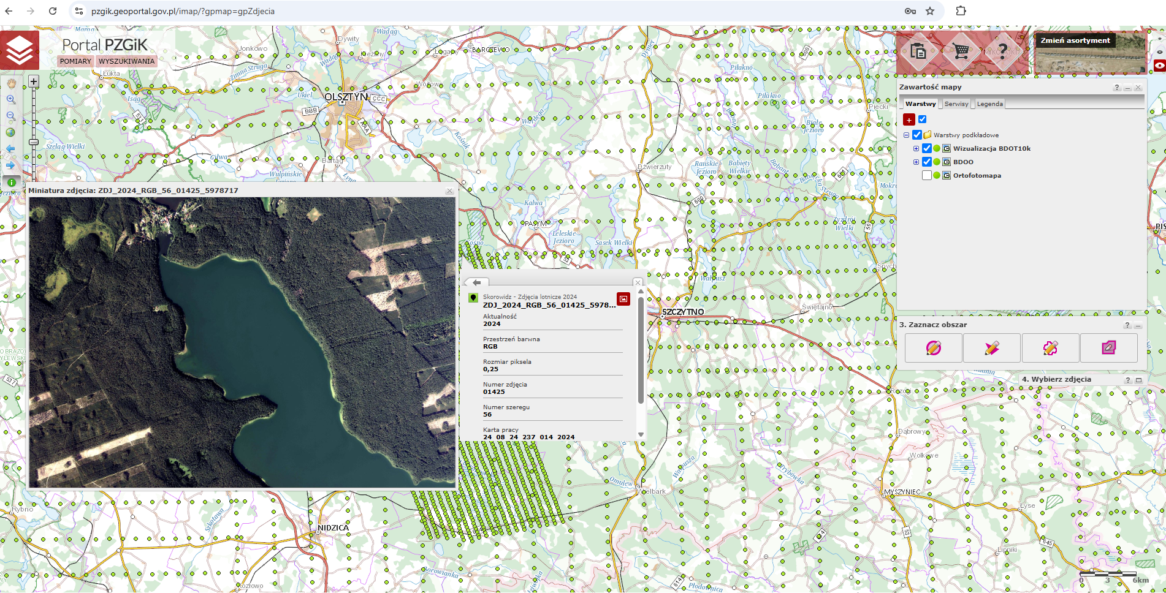Go to previous map view arrow
The height and width of the screenshot is (593, 1166).
click(11, 149)
